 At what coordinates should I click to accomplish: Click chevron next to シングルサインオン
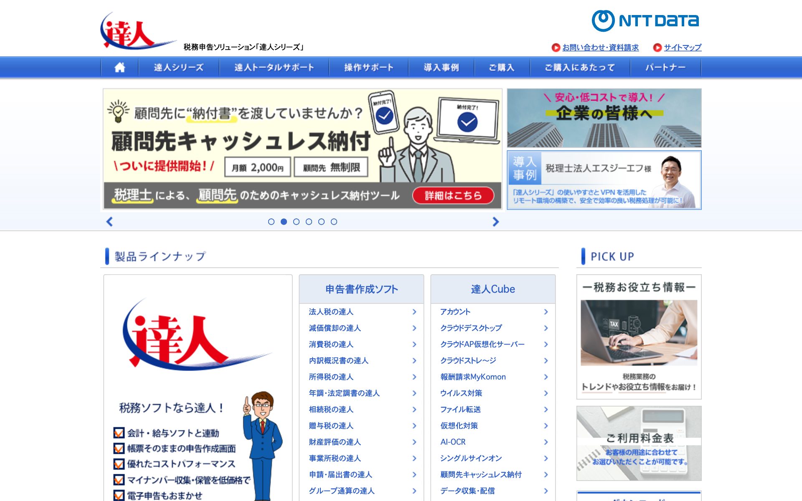pos(546,458)
